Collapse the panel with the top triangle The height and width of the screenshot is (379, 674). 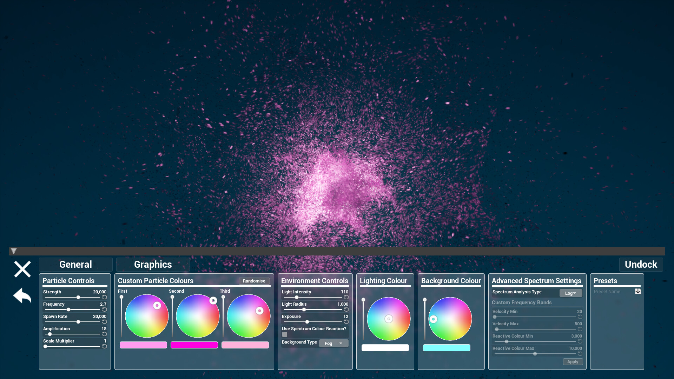pos(13,251)
